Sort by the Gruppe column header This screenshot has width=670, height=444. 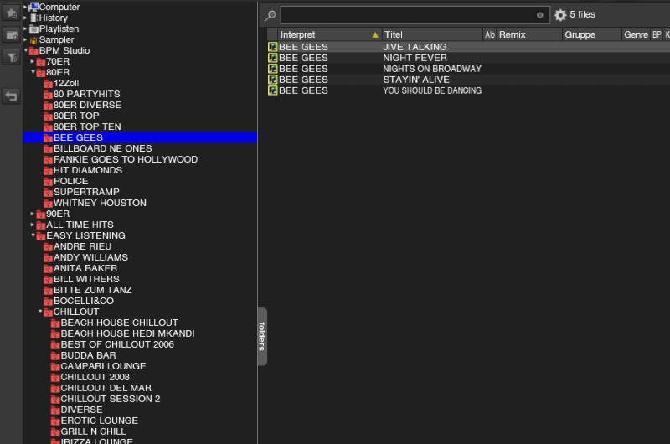591,34
